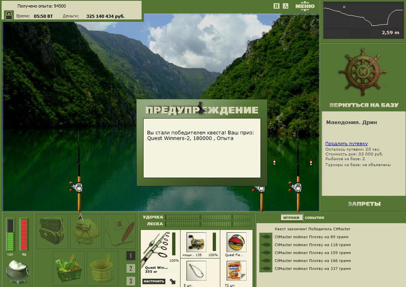406x287 pixels.
Task: Click the right red-white float on the water
Action: 311,162
